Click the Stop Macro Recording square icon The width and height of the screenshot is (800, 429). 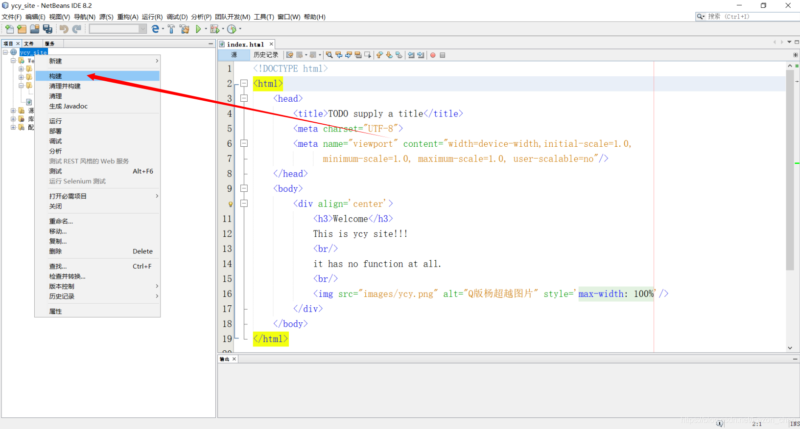pyautogui.click(x=443, y=55)
